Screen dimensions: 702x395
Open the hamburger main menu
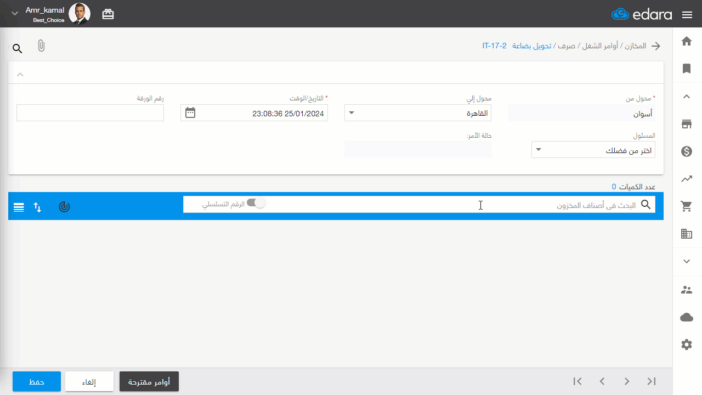(x=687, y=15)
